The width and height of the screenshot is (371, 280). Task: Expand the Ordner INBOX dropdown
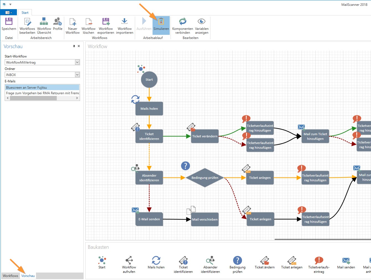pyautogui.click(x=77, y=75)
